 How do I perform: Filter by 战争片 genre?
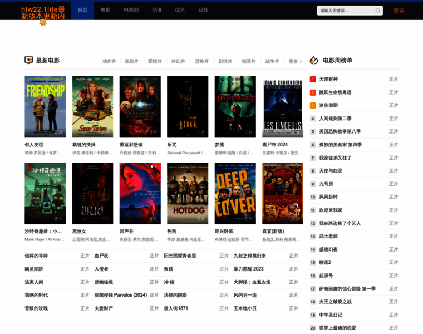coord(272,62)
